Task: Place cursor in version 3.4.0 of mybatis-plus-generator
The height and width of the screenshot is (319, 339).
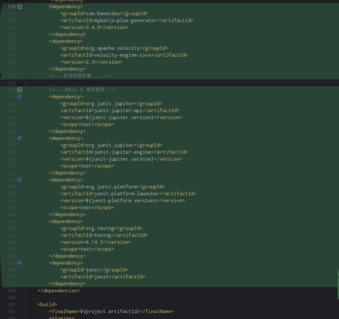Action: click(93, 27)
